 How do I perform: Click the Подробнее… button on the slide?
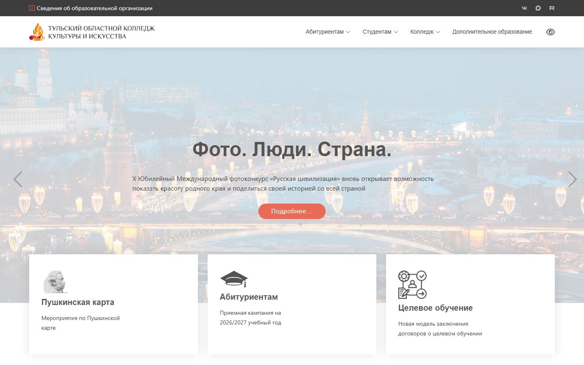(x=292, y=211)
